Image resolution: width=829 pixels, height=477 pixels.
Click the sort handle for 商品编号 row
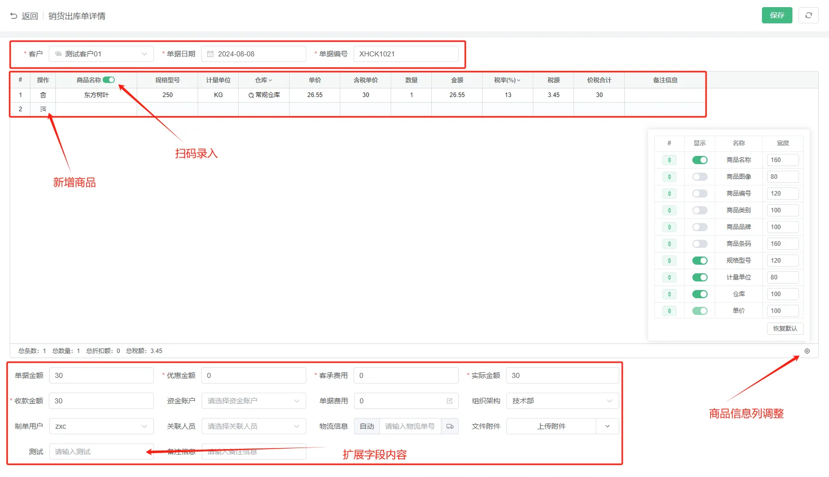pos(669,194)
